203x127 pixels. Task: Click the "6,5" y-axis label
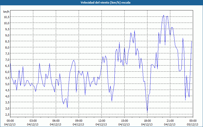click(x=7, y=66)
